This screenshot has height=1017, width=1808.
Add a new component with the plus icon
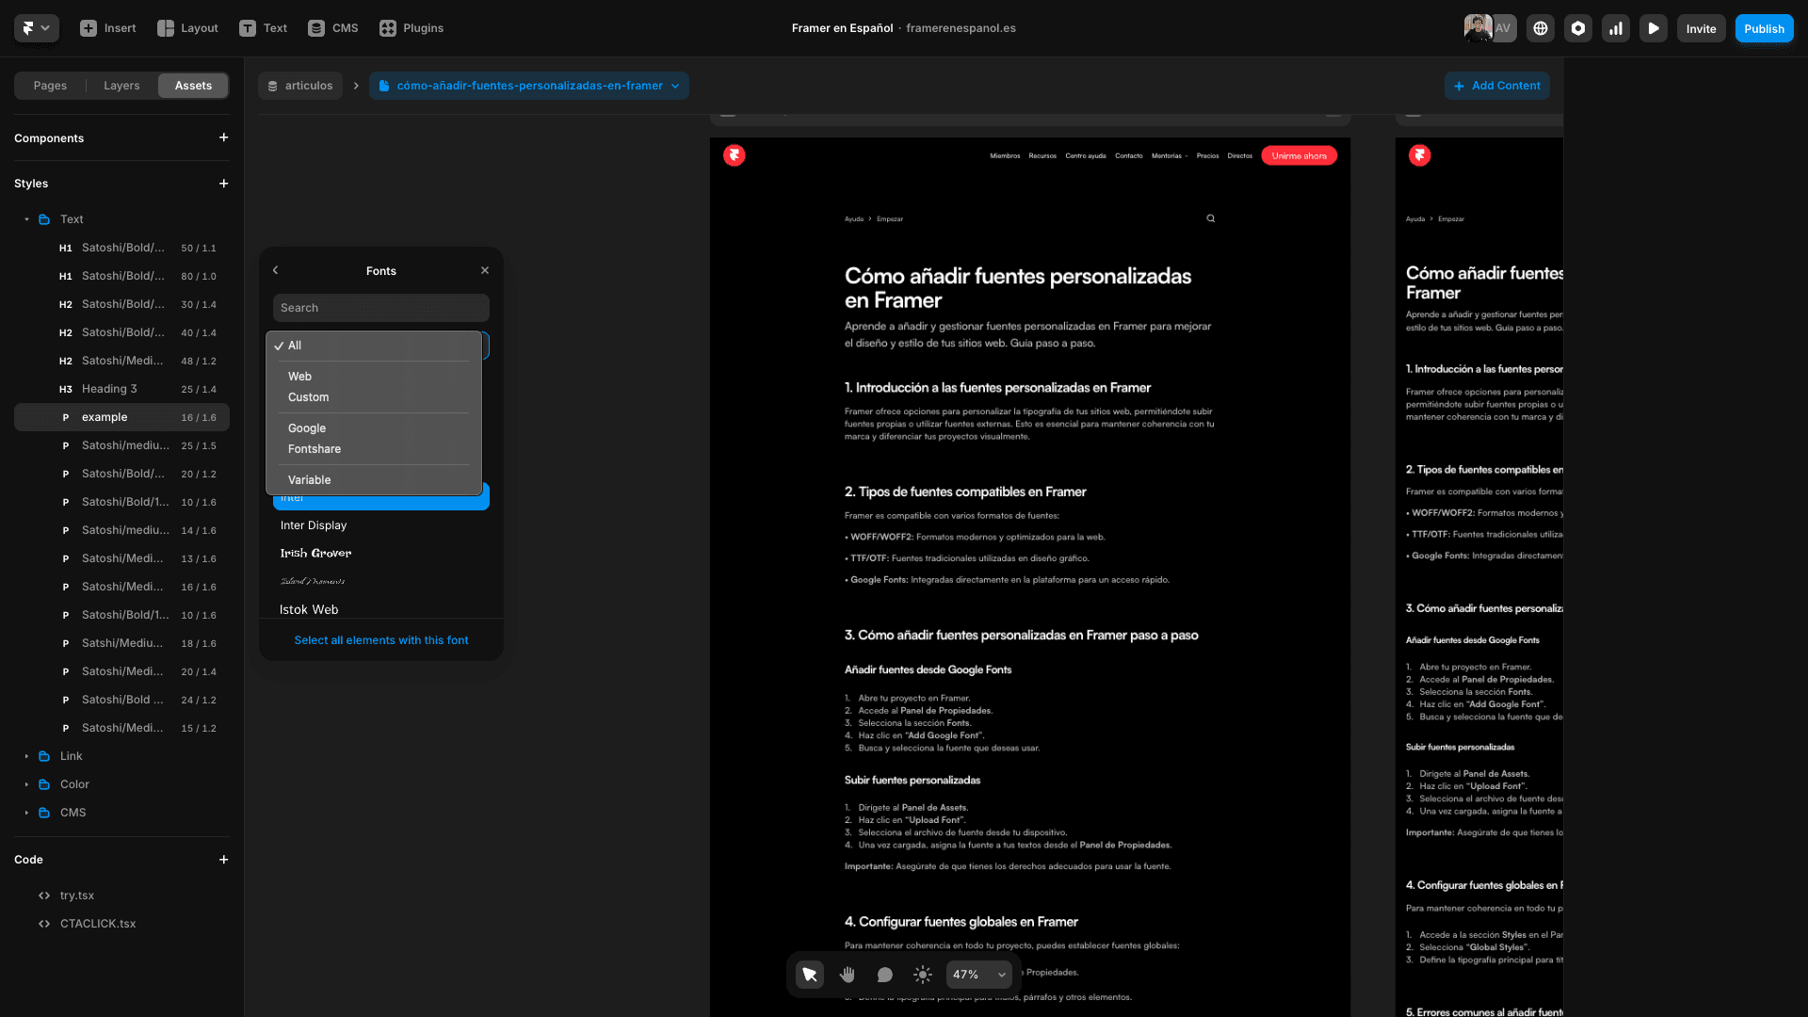(223, 137)
